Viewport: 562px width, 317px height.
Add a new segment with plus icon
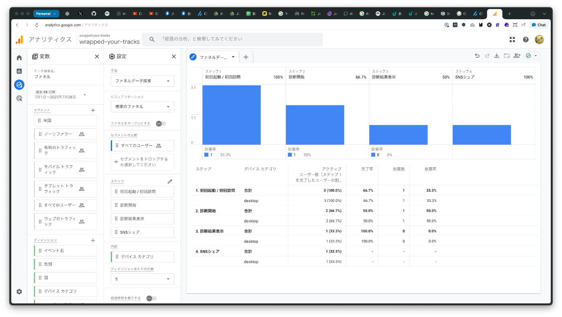click(93, 110)
